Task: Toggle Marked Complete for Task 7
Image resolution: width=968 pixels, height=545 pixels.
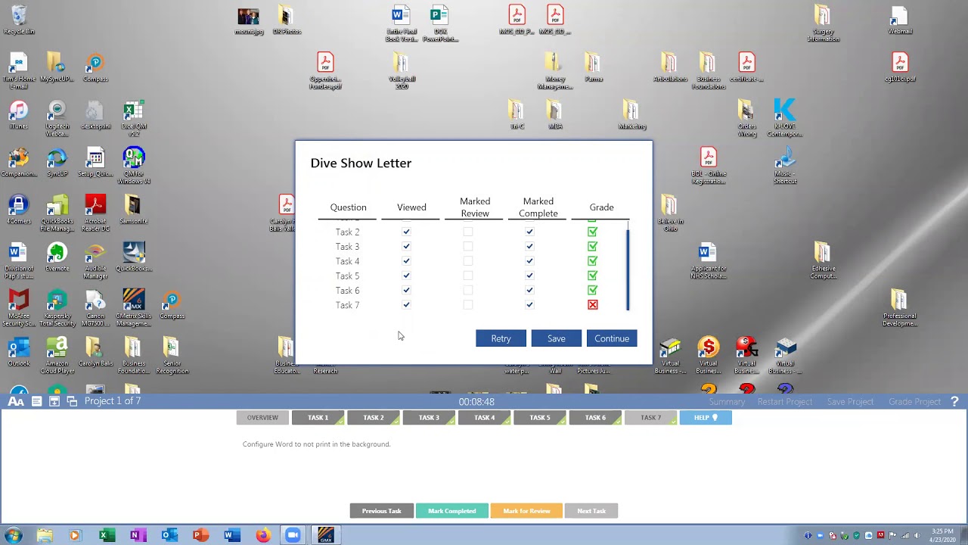Action: [x=529, y=305]
